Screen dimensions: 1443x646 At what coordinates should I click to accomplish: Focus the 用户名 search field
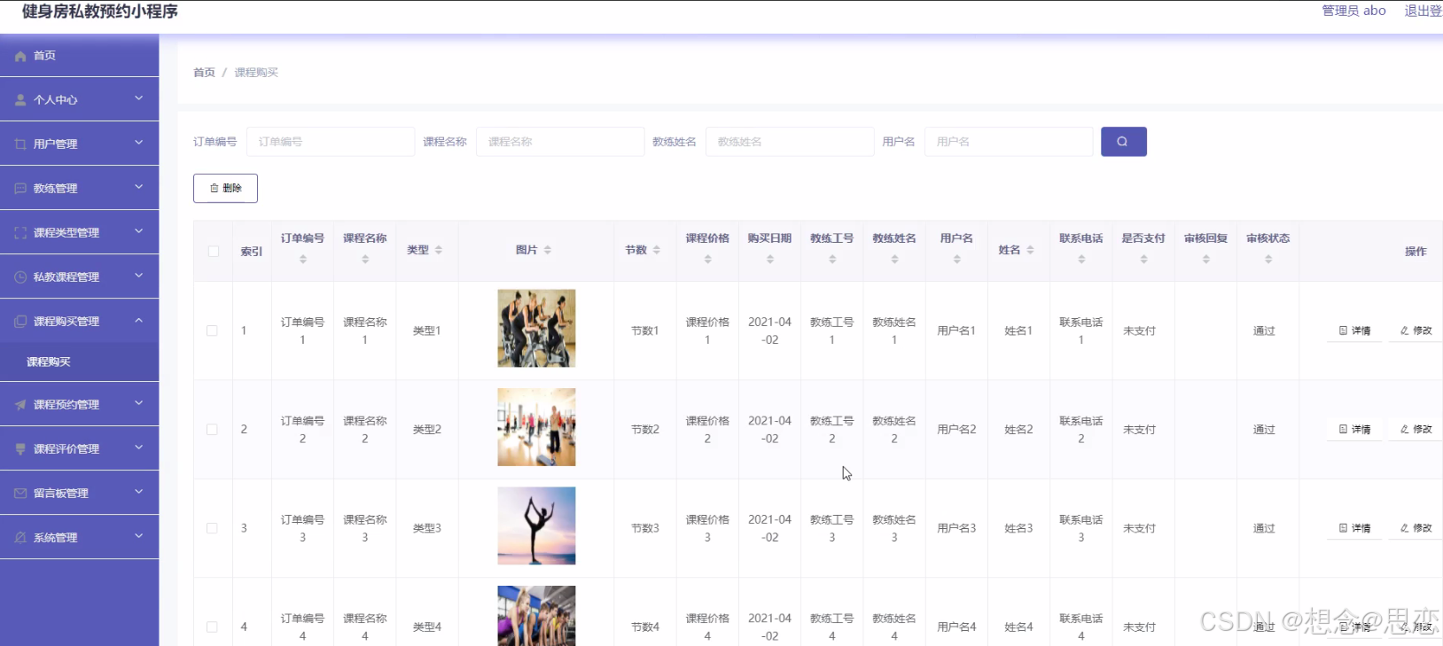(1009, 142)
